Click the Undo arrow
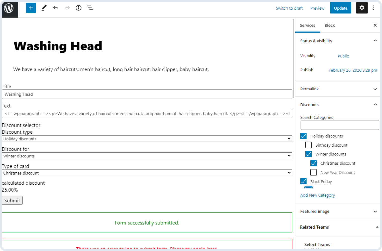 [x=56, y=8]
